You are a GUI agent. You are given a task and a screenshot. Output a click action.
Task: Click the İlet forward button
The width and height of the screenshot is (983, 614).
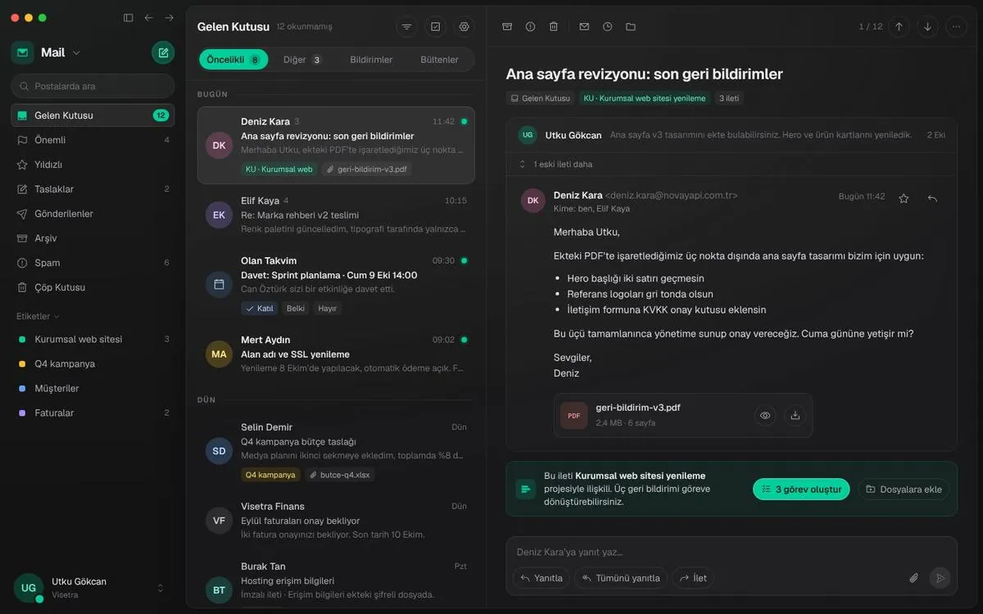tap(693, 578)
